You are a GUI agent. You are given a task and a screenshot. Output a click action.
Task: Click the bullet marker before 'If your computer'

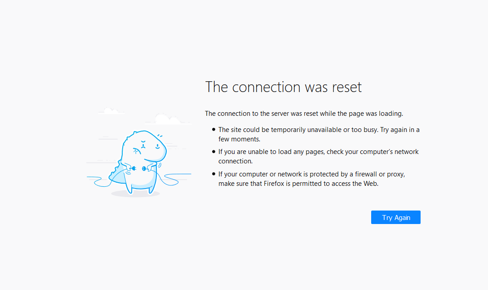tap(213, 174)
